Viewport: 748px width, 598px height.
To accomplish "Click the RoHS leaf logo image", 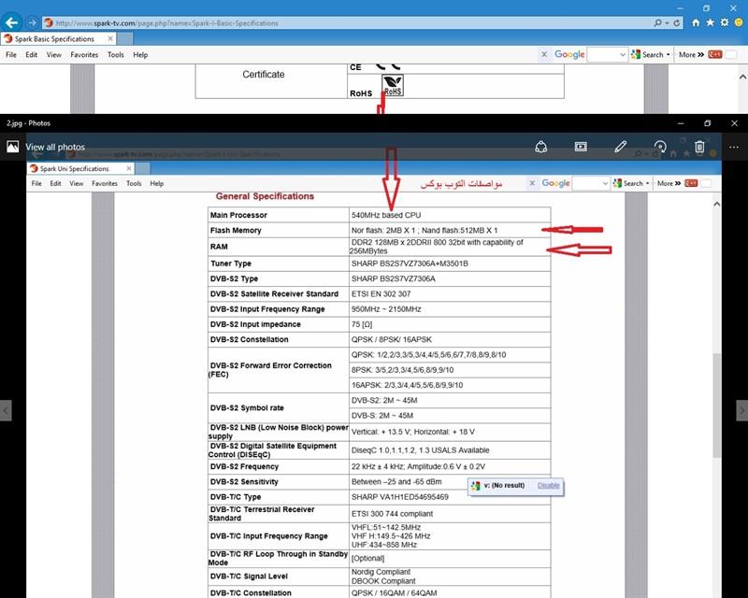I will click(x=393, y=85).
